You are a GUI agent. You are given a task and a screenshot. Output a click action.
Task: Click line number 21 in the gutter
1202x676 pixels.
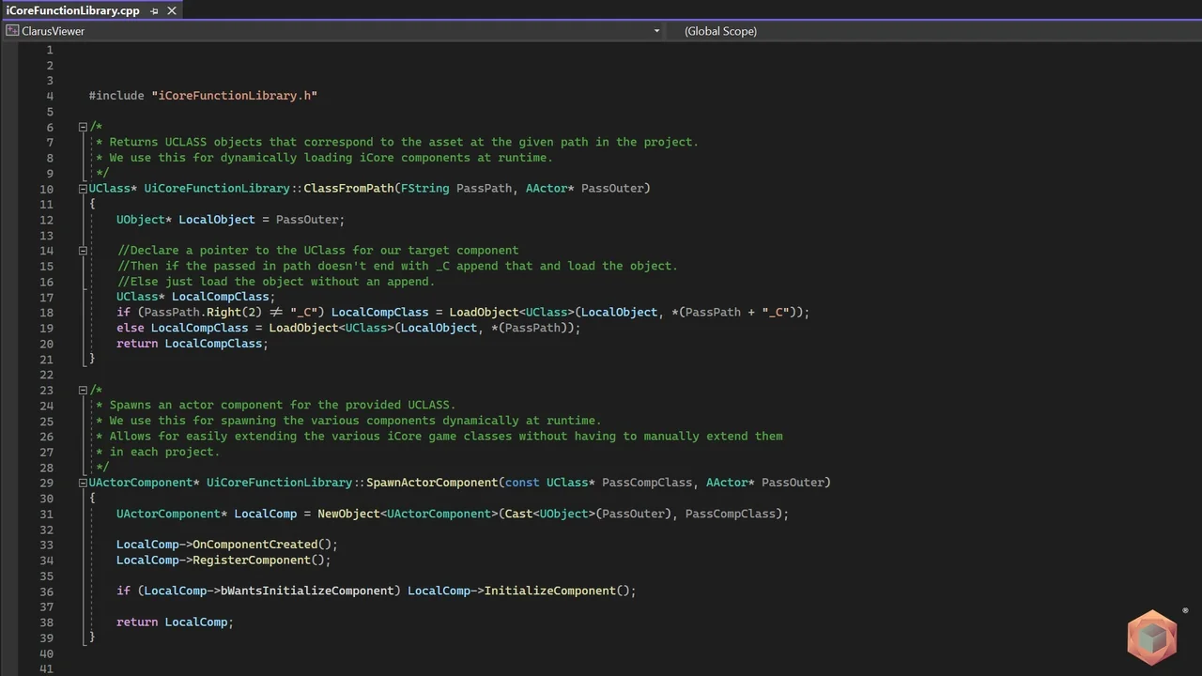(x=46, y=359)
